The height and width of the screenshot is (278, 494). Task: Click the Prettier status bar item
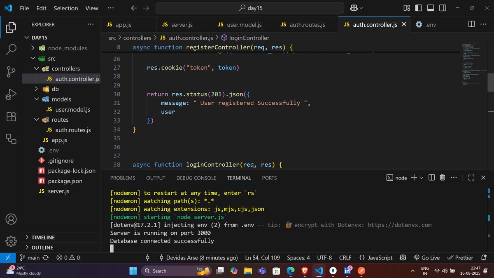click(460, 257)
